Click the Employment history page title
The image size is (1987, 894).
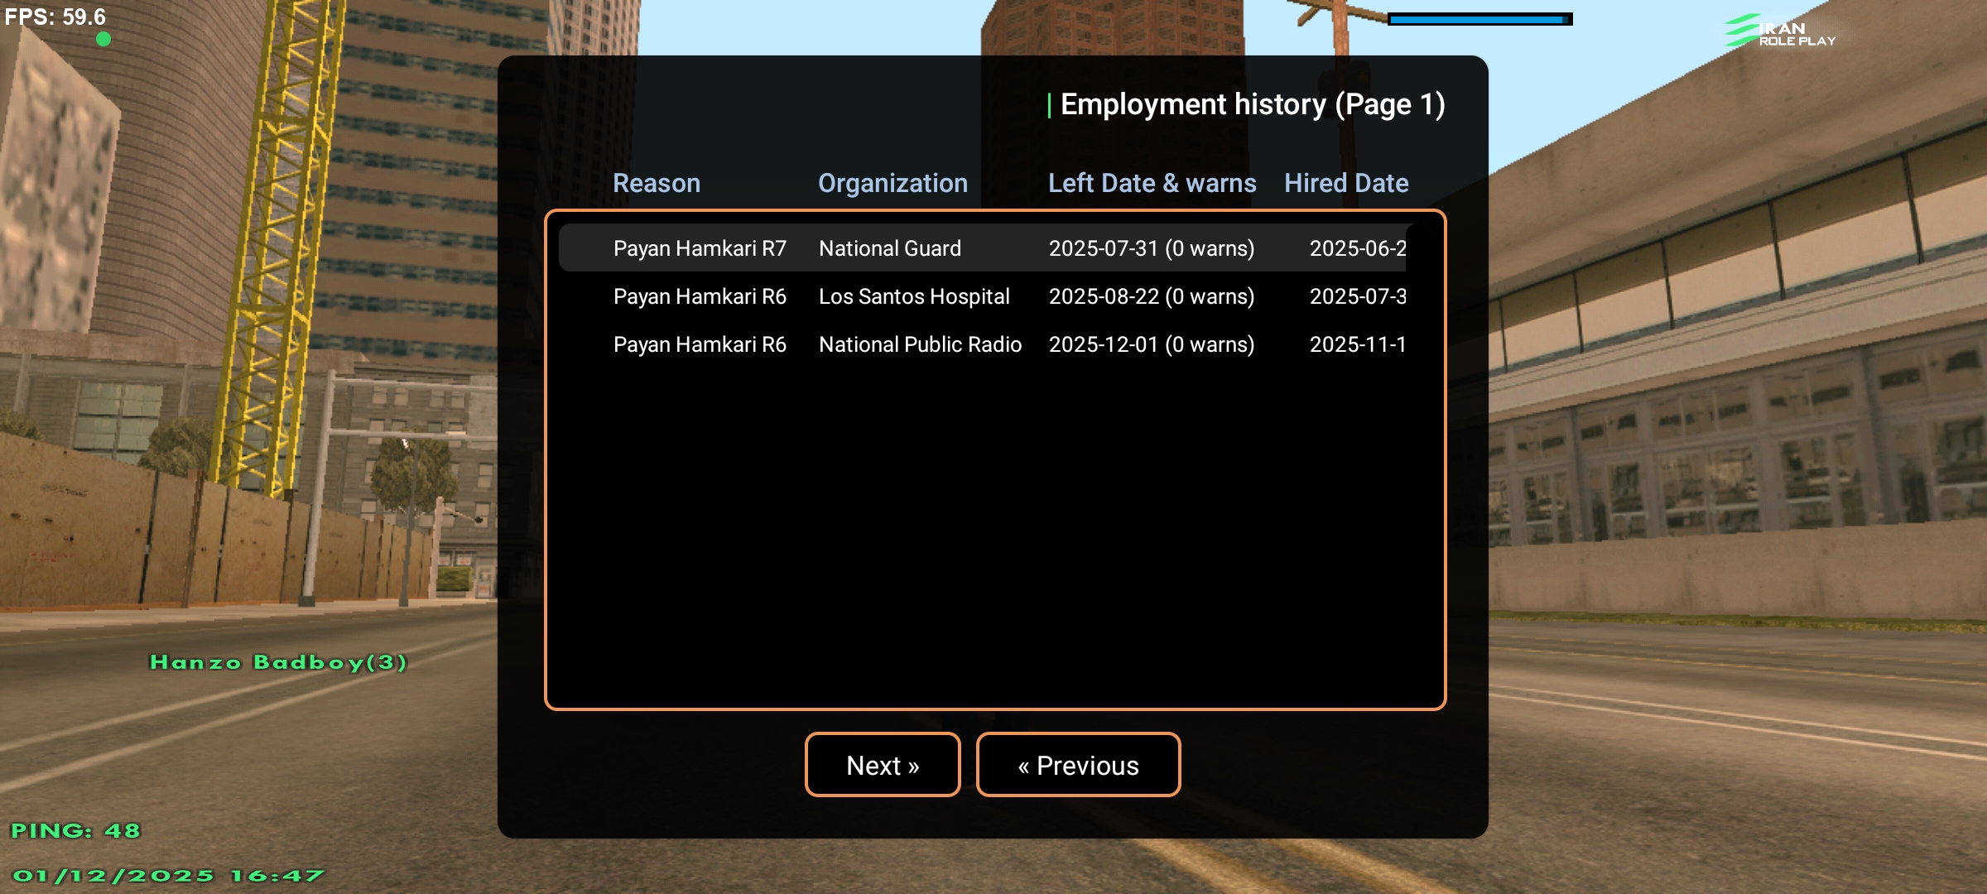point(1252,104)
